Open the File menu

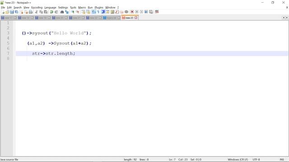3,8
